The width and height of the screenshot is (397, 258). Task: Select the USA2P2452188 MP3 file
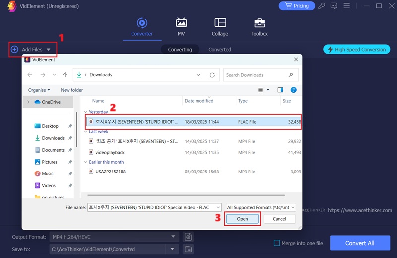[x=194, y=172]
